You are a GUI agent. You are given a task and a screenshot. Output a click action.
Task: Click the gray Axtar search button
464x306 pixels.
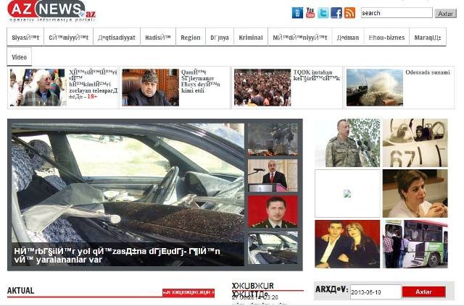click(445, 14)
